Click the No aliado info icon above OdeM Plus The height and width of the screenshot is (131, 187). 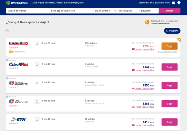tap(7, 60)
